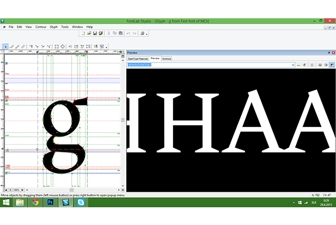Click the Undo arrow icon
This screenshot has height=225, width=336.
(128, 33)
